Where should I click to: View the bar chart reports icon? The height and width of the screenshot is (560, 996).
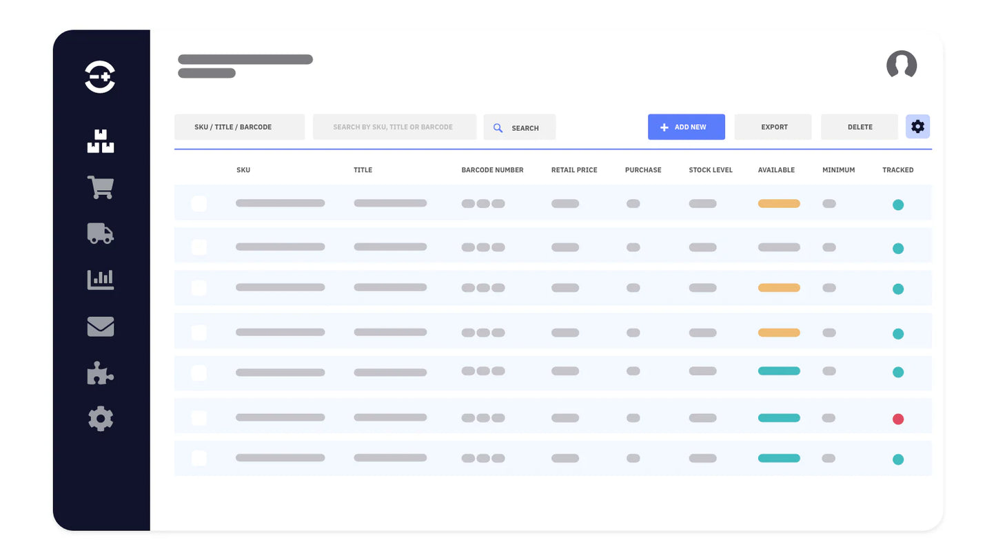tap(100, 279)
